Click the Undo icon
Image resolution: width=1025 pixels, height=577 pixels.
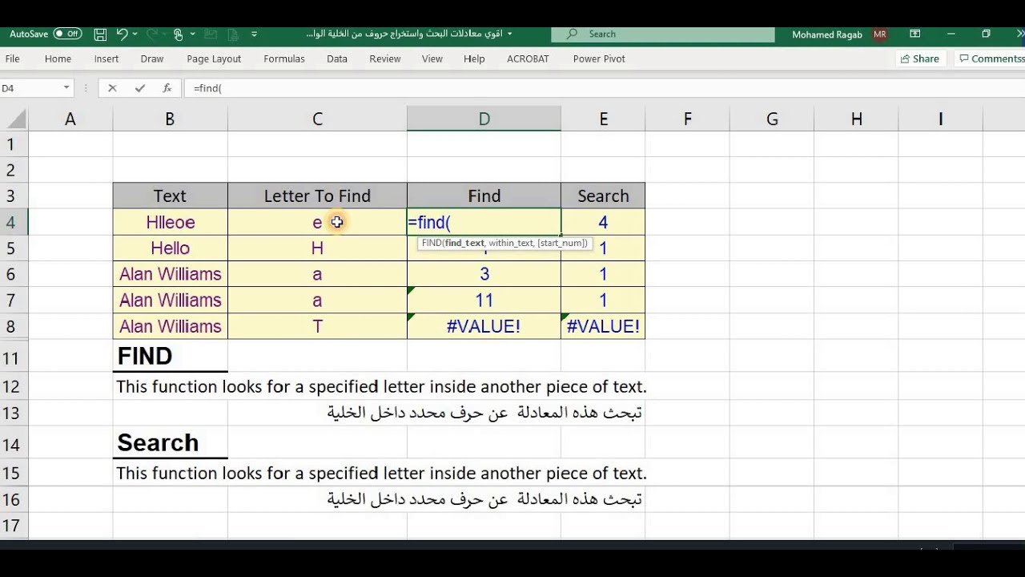click(x=122, y=34)
